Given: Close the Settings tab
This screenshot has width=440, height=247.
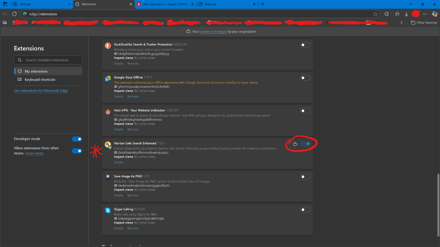Looking at the screenshot, I should (69, 4).
